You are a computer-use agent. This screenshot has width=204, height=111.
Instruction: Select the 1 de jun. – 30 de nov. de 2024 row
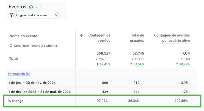click(32, 83)
